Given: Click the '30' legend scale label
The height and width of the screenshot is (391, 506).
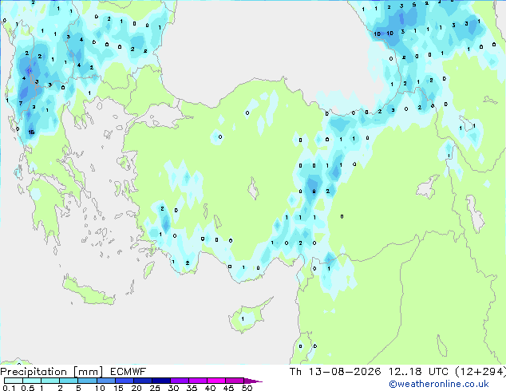Looking at the screenshot, I should tap(173, 388).
